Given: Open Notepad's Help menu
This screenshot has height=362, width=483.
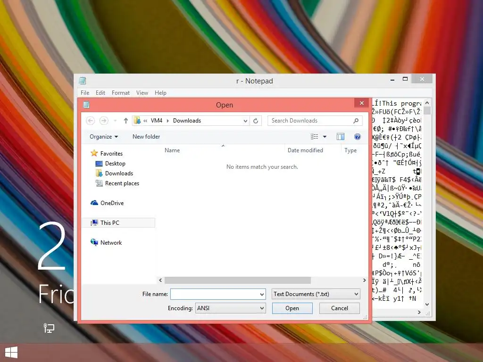Looking at the screenshot, I should 160,93.
